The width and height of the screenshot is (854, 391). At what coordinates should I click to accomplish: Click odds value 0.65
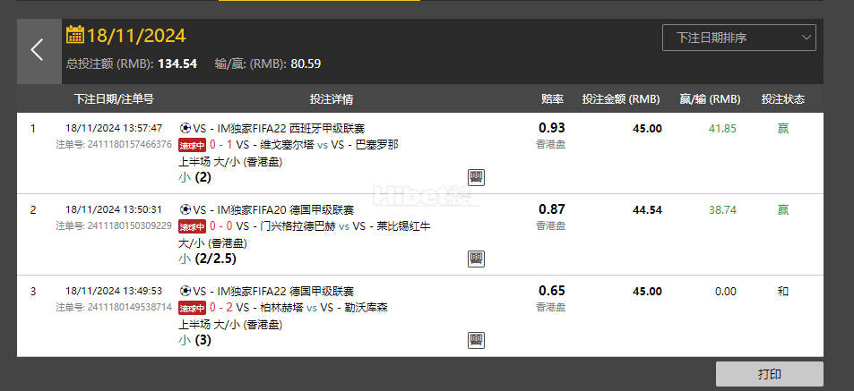552,291
